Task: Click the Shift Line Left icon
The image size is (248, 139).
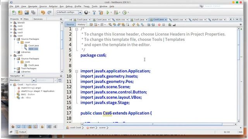Action: tap(149, 25)
